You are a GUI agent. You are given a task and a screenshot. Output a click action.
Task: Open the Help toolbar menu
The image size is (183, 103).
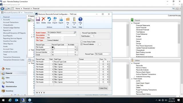80,21
